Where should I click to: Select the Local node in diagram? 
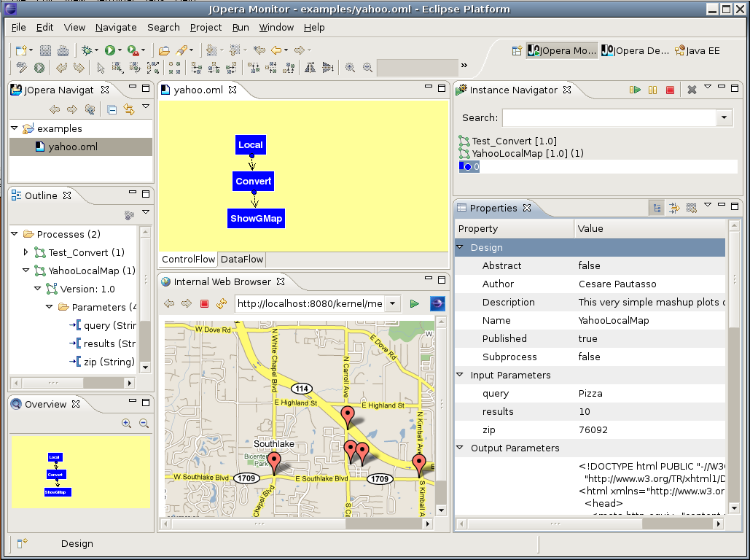[x=251, y=144]
